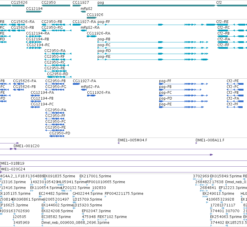This screenshot has width=247, height=227.
Task: Select the CG2950-RE transcript label
Action: point(55,68)
